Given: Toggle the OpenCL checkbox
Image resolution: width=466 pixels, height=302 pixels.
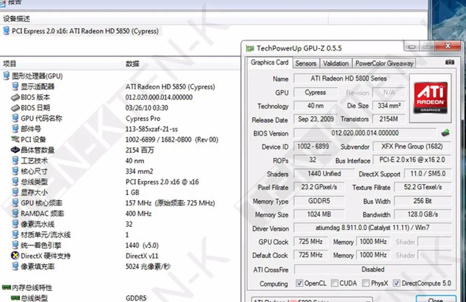Looking at the screenshot, I should point(299,283).
